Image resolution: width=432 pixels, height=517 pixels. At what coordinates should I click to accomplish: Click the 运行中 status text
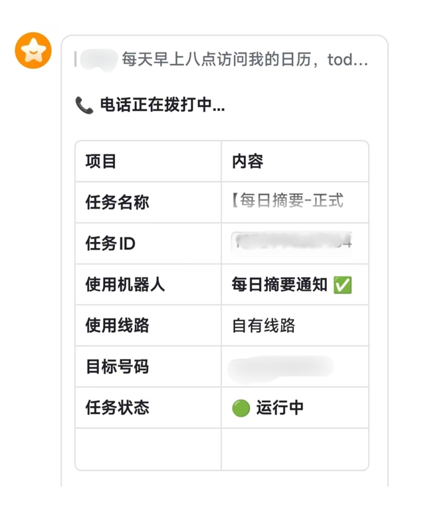[x=280, y=408]
